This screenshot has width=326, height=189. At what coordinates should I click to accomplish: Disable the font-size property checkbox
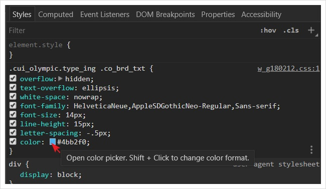click(x=13, y=114)
